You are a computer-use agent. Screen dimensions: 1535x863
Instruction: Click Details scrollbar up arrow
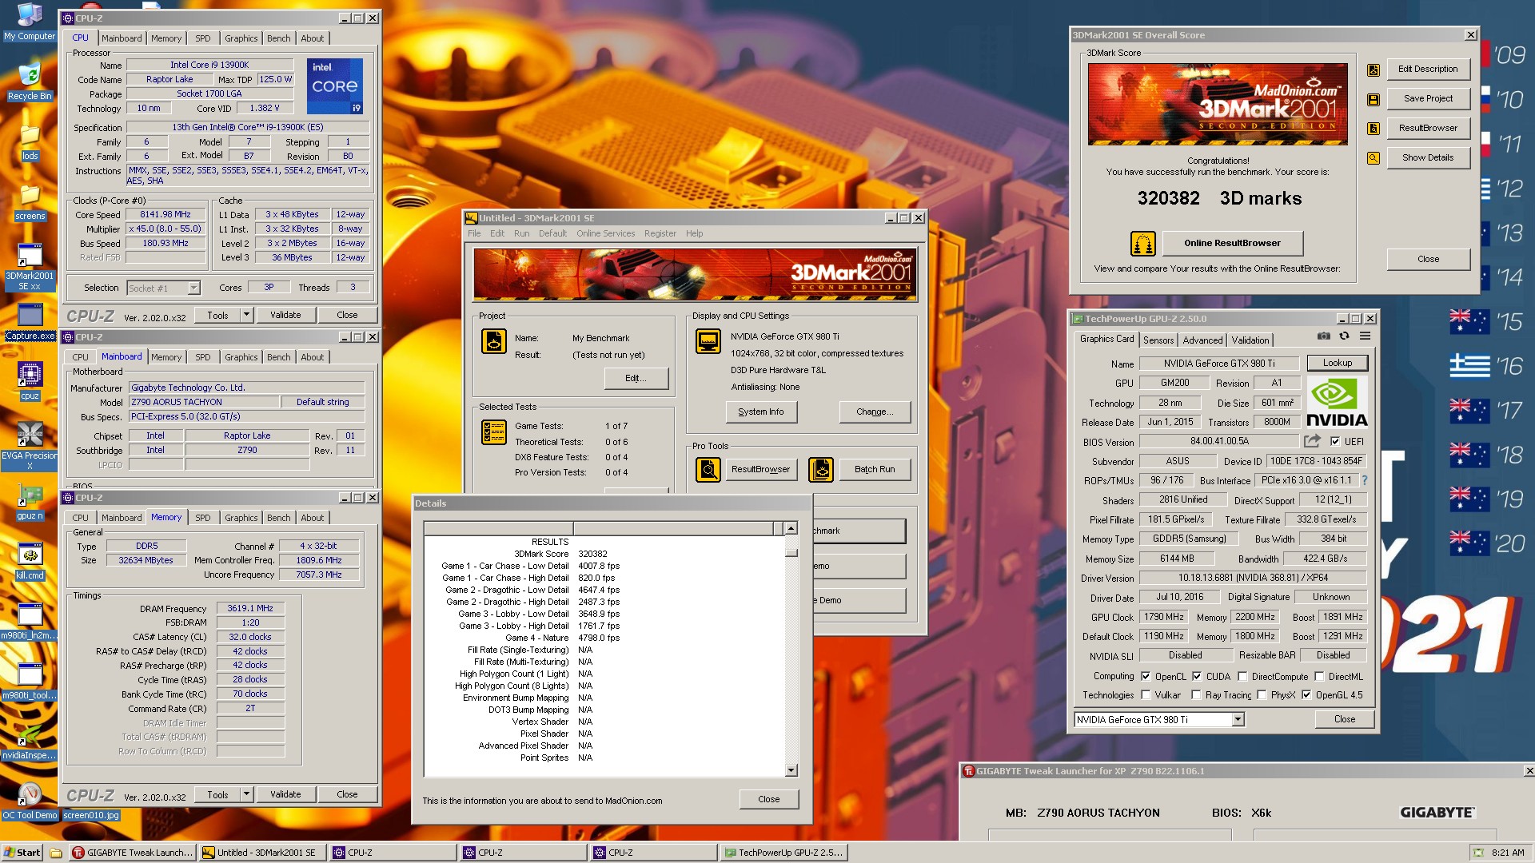point(791,528)
